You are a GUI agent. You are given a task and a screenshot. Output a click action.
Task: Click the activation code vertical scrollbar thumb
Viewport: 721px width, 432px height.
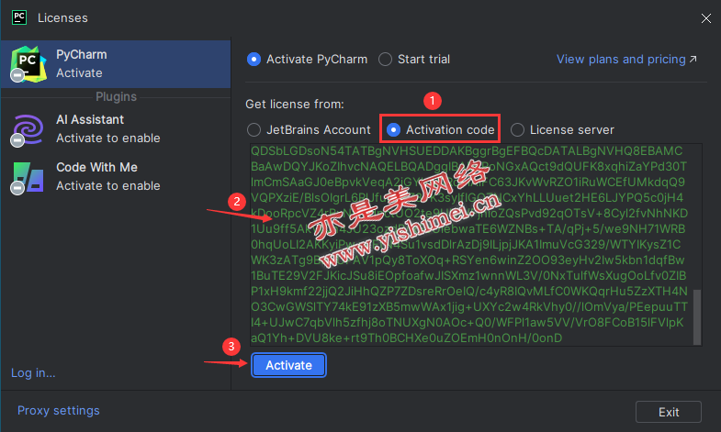click(x=697, y=316)
